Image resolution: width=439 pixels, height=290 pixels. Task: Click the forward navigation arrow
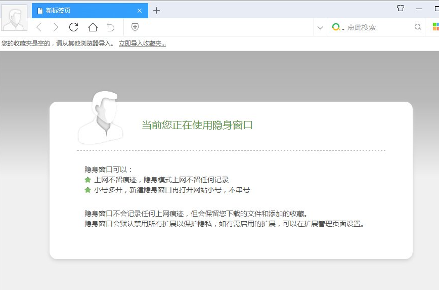(56, 27)
